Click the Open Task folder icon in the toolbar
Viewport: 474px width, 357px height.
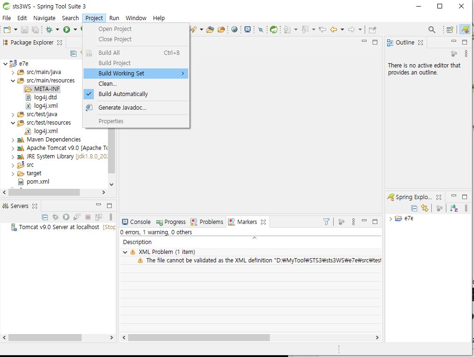click(x=222, y=30)
